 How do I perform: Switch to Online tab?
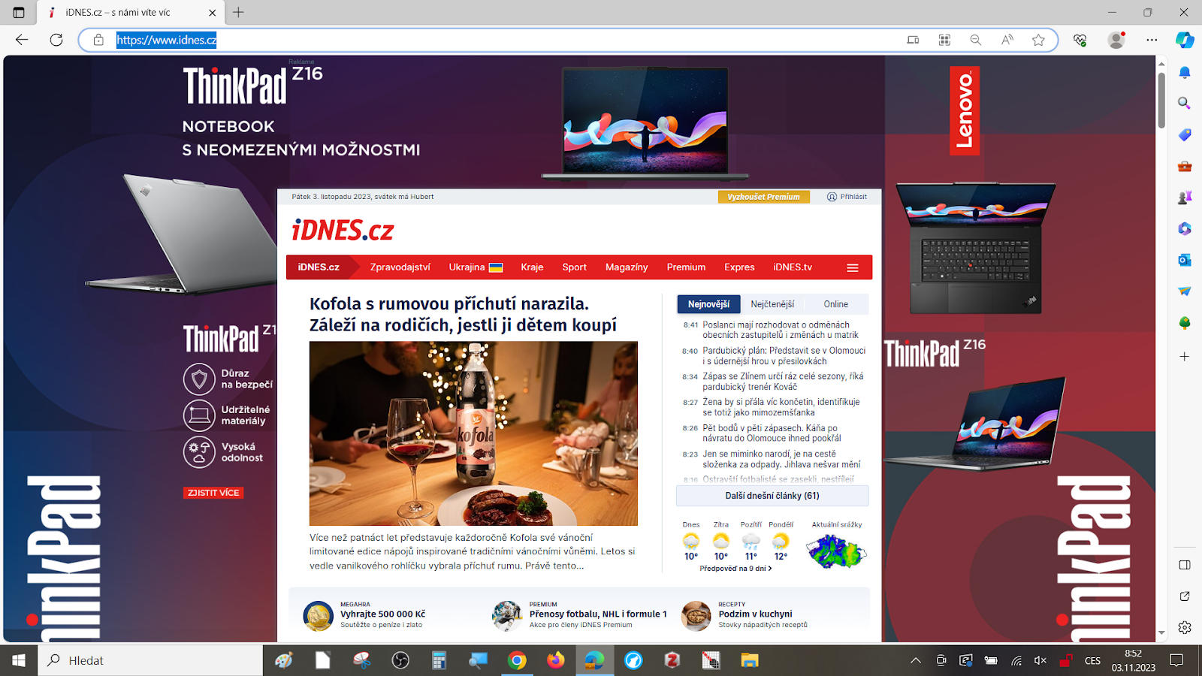[x=835, y=304]
